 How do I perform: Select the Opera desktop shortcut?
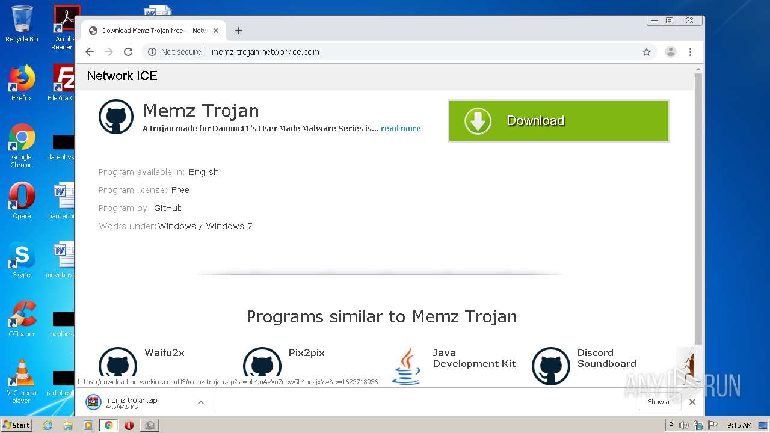[22, 201]
